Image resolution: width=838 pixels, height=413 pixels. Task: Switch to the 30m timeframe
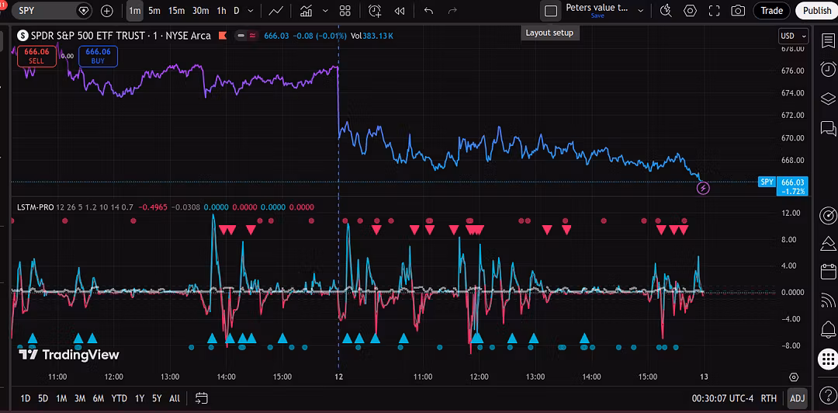(200, 11)
